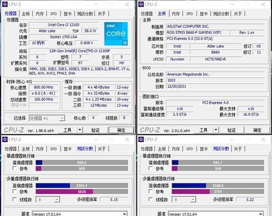This screenshot has height=216, width=272.
Task: Switch to 内存 tab in top-left window
Action: click(x=39, y=13)
